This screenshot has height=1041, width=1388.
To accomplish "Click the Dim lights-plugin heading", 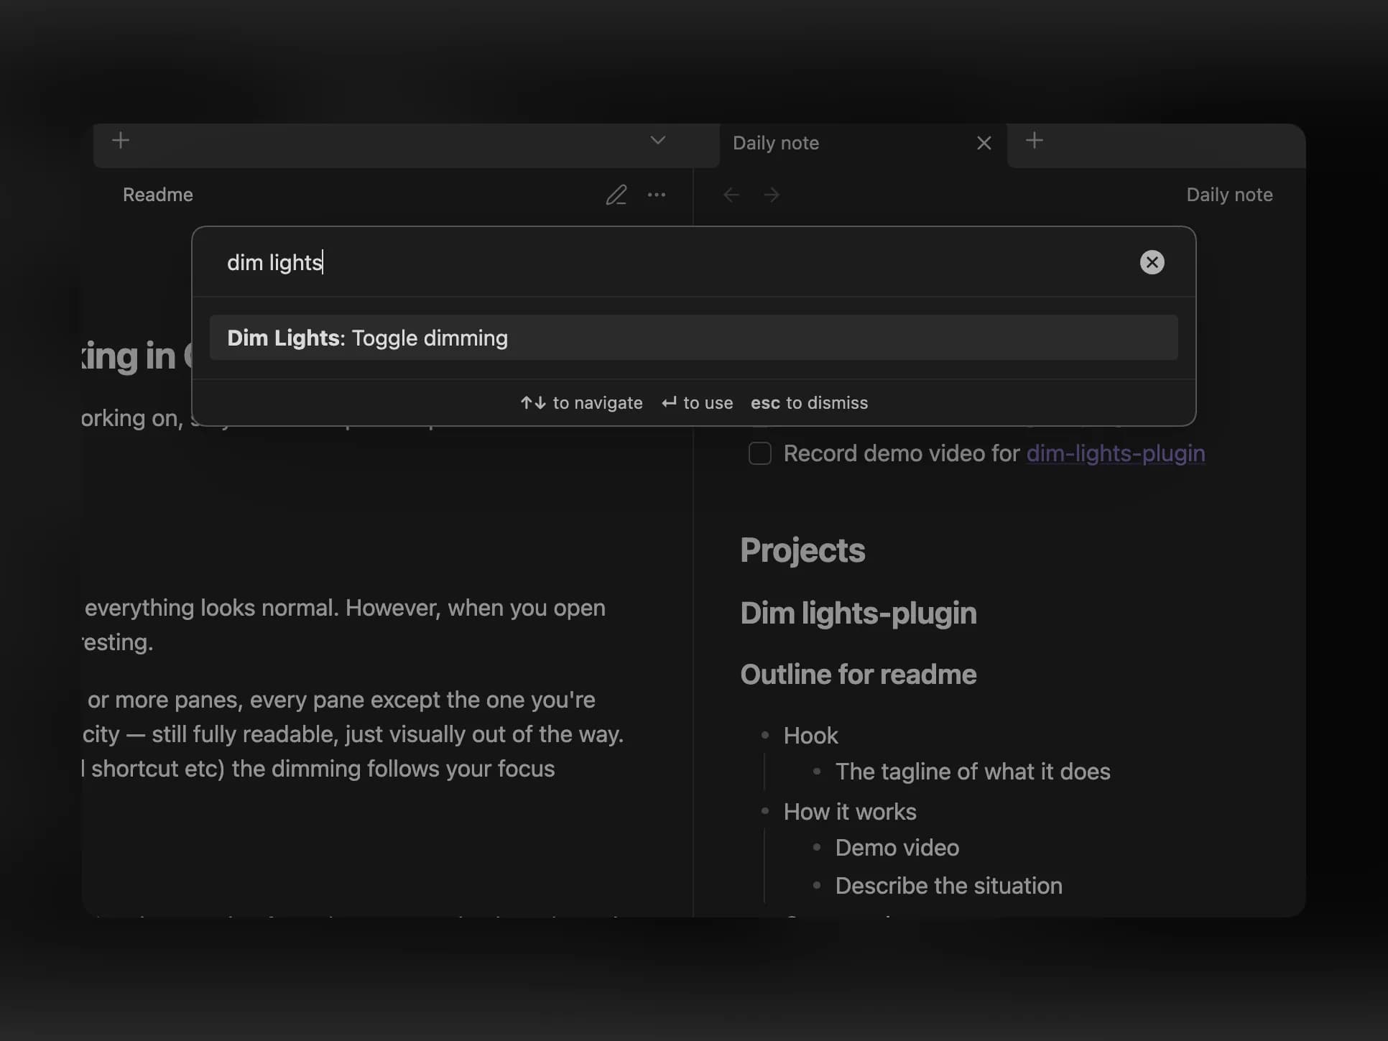I will [859, 614].
